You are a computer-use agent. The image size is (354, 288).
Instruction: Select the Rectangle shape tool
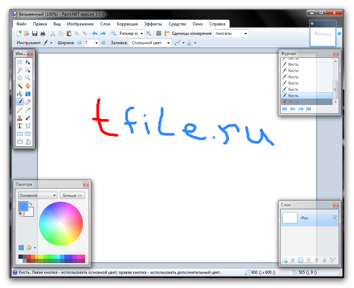coord(20,134)
